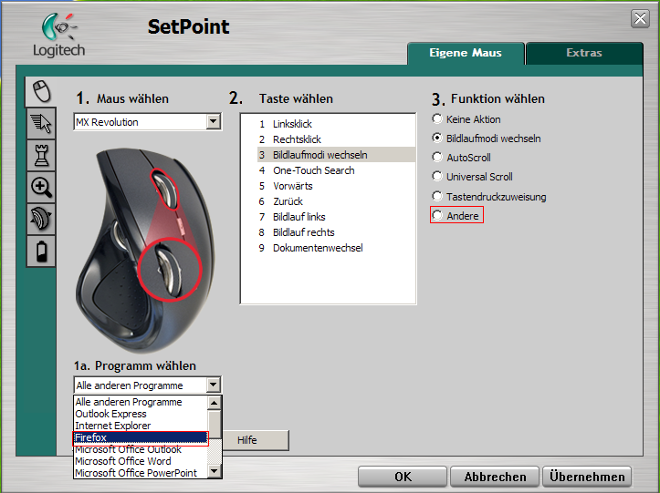Select button 4 One-Touch Search
This screenshot has width=660, height=493.
click(336, 170)
